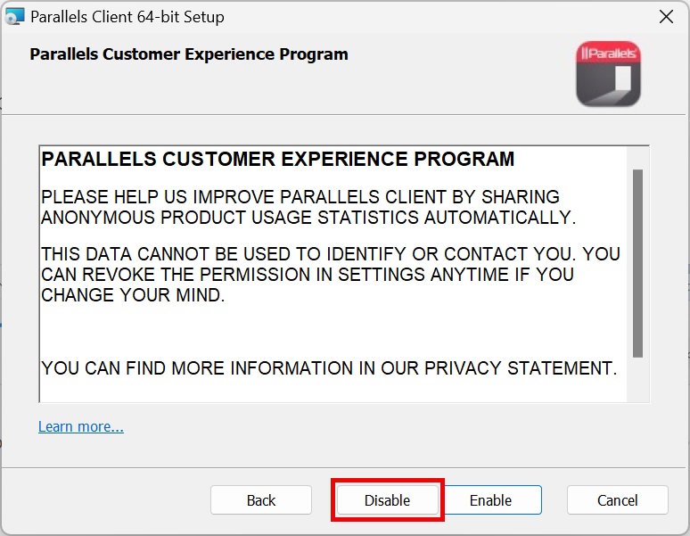Click the uppercase heading inside the text box
690x536 pixels.
[278, 160]
